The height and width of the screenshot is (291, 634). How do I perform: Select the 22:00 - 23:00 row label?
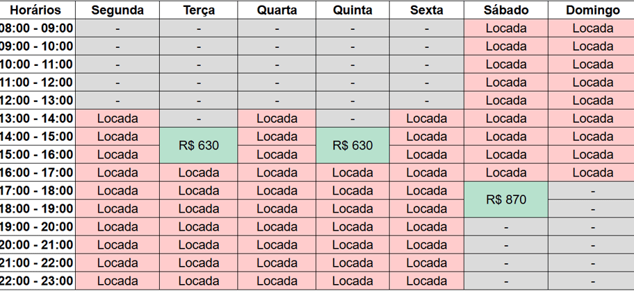click(x=38, y=281)
